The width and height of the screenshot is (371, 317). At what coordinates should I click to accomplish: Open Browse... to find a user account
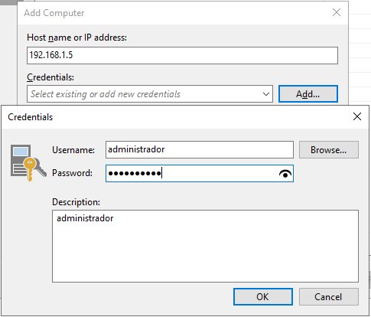[x=329, y=150]
